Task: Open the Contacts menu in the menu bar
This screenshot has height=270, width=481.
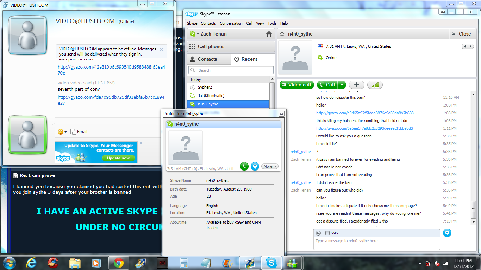Action: (208, 23)
